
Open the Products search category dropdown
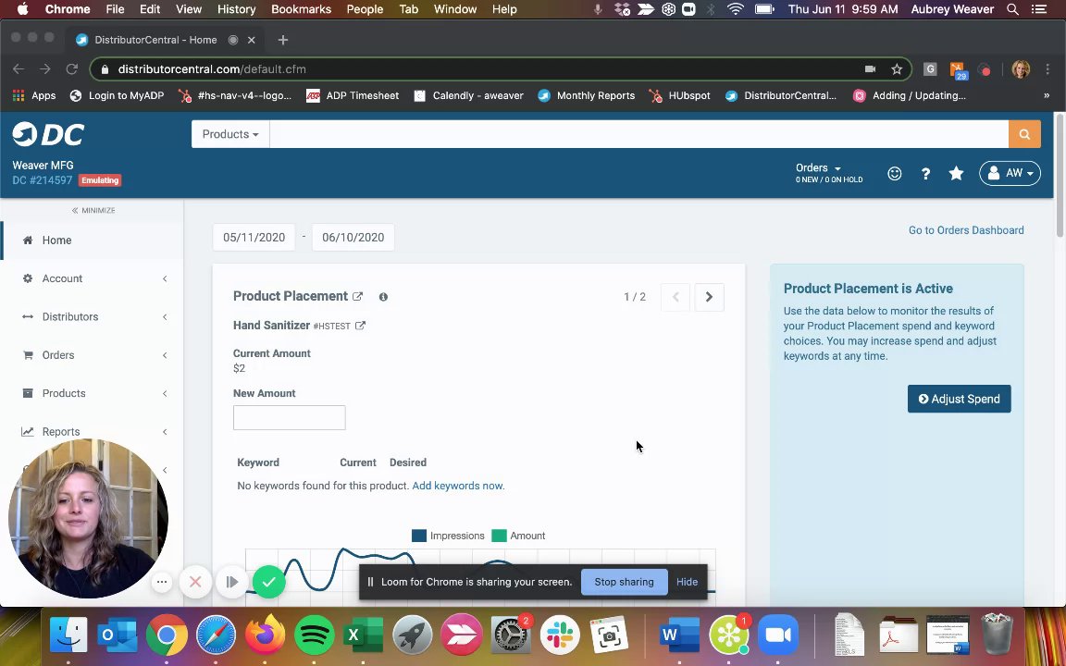230,134
